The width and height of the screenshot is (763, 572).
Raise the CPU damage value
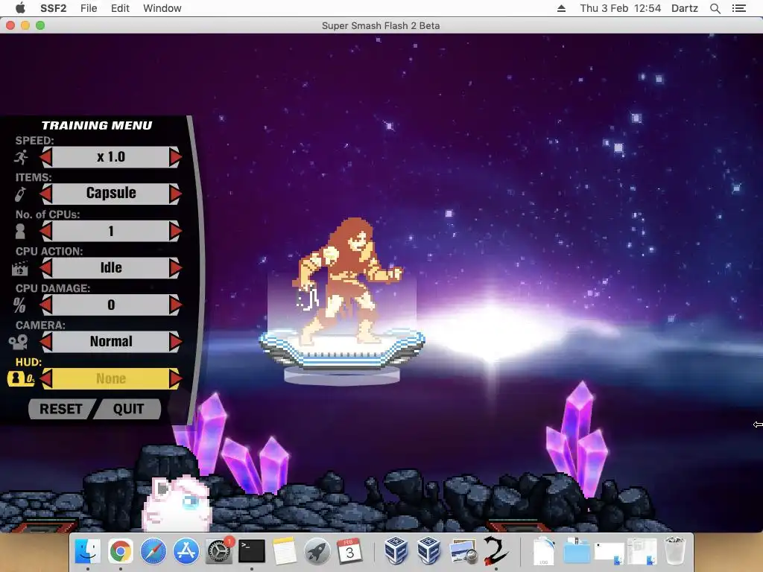click(176, 305)
